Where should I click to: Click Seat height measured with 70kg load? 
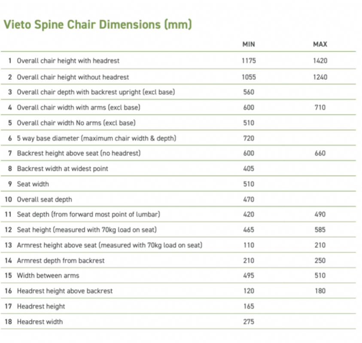click(87, 230)
